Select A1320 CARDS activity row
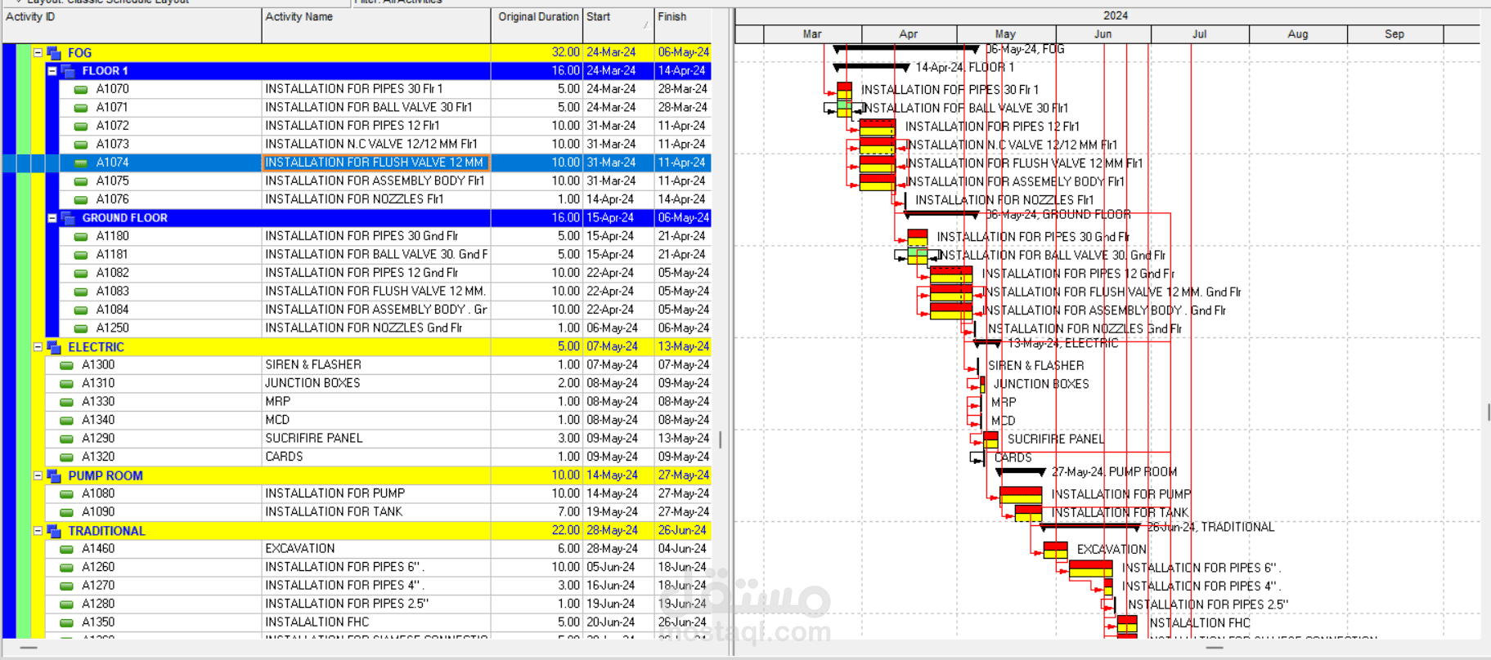 point(357,457)
